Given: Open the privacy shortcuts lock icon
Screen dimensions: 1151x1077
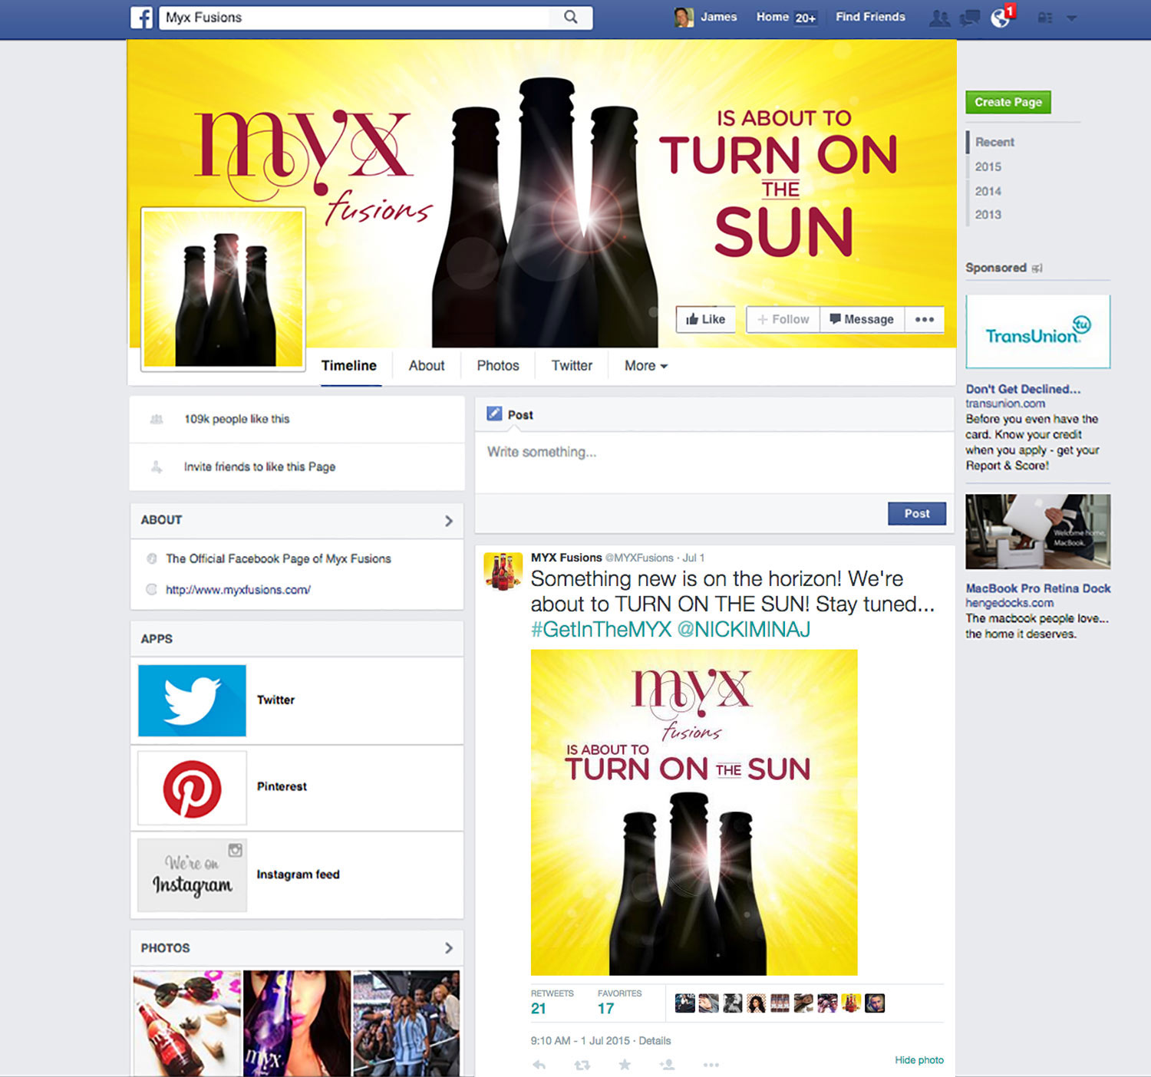Looking at the screenshot, I should (1045, 18).
